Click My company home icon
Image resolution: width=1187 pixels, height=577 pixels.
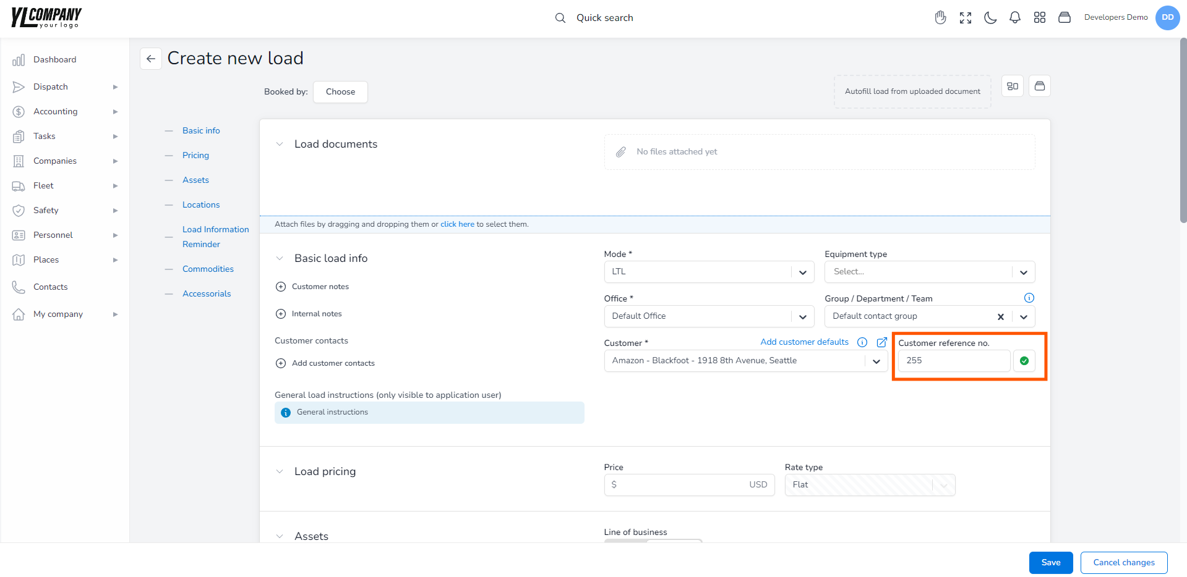(x=19, y=314)
